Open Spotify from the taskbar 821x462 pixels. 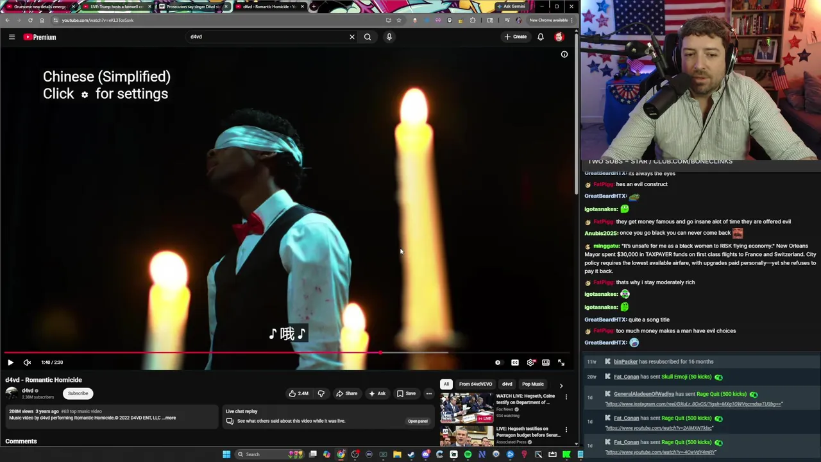[x=468, y=454]
